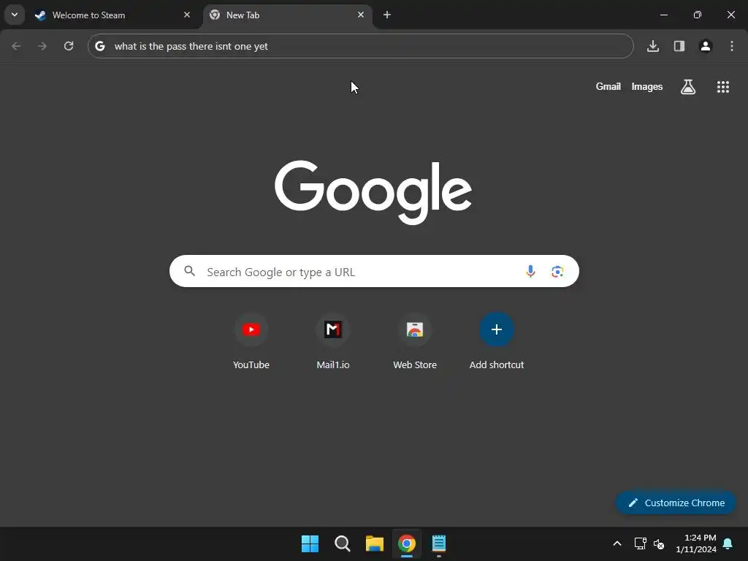
Task: Open a new tab with the plus button
Action: [x=387, y=15]
